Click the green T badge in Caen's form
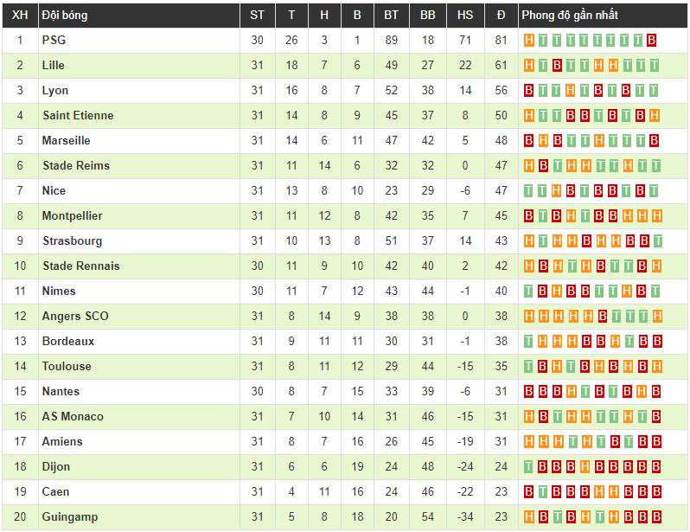The width and height of the screenshot is (690, 532). click(543, 491)
